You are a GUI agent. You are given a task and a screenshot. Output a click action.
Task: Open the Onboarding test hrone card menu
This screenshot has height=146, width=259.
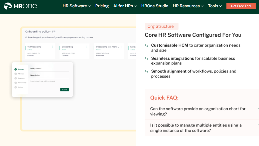[x=121, y=47]
